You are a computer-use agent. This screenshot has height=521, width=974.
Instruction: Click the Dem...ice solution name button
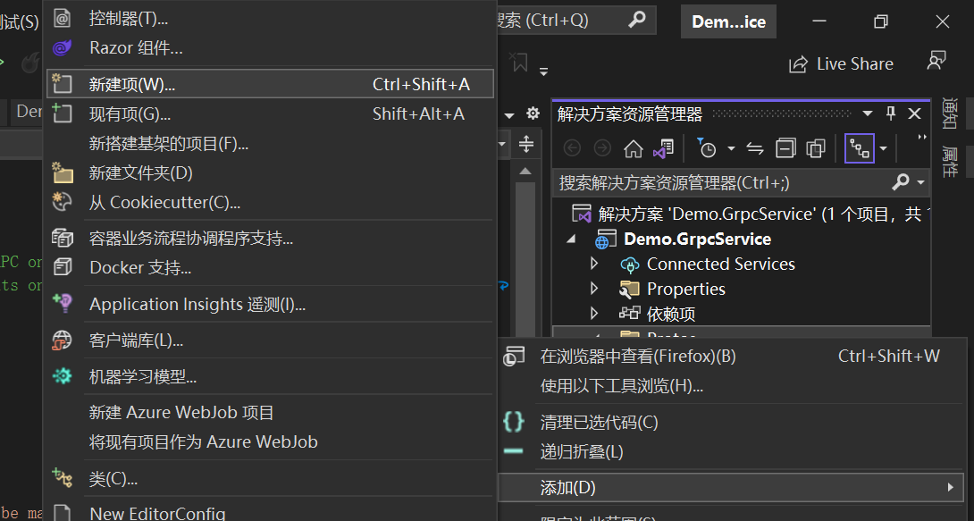(728, 21)
